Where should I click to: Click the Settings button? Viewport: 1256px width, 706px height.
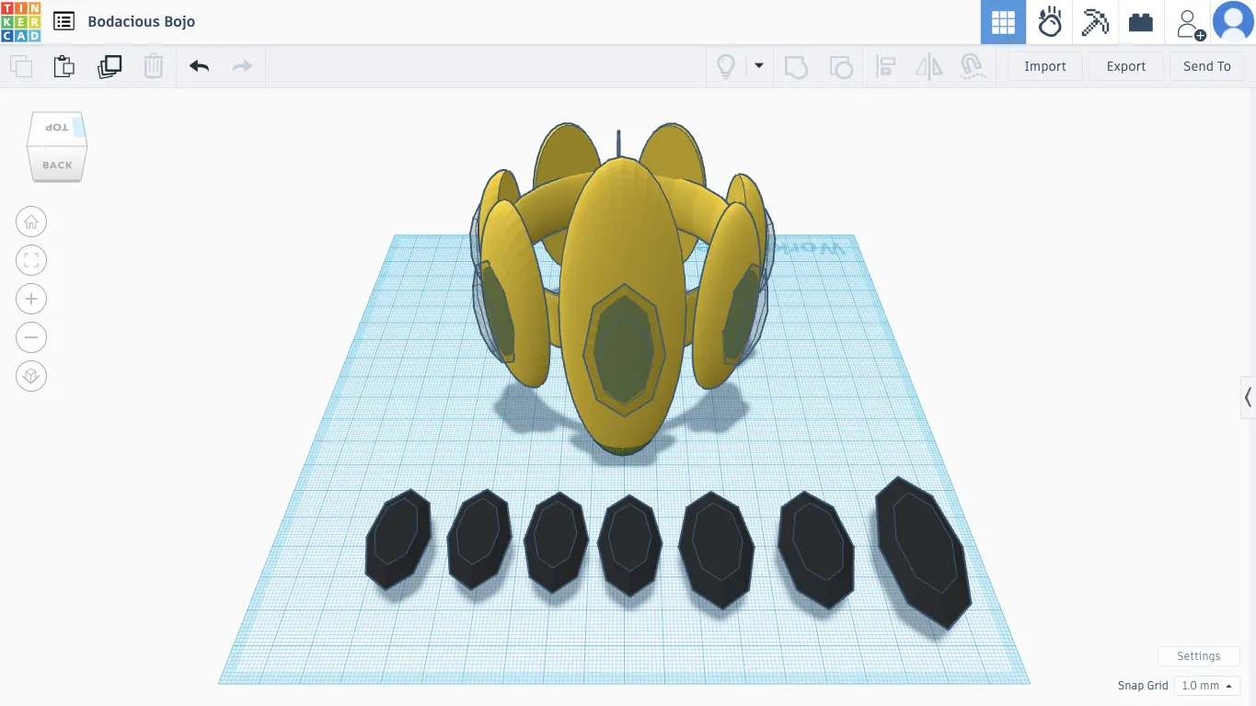pyautogui.click(x=1199, y=656)
